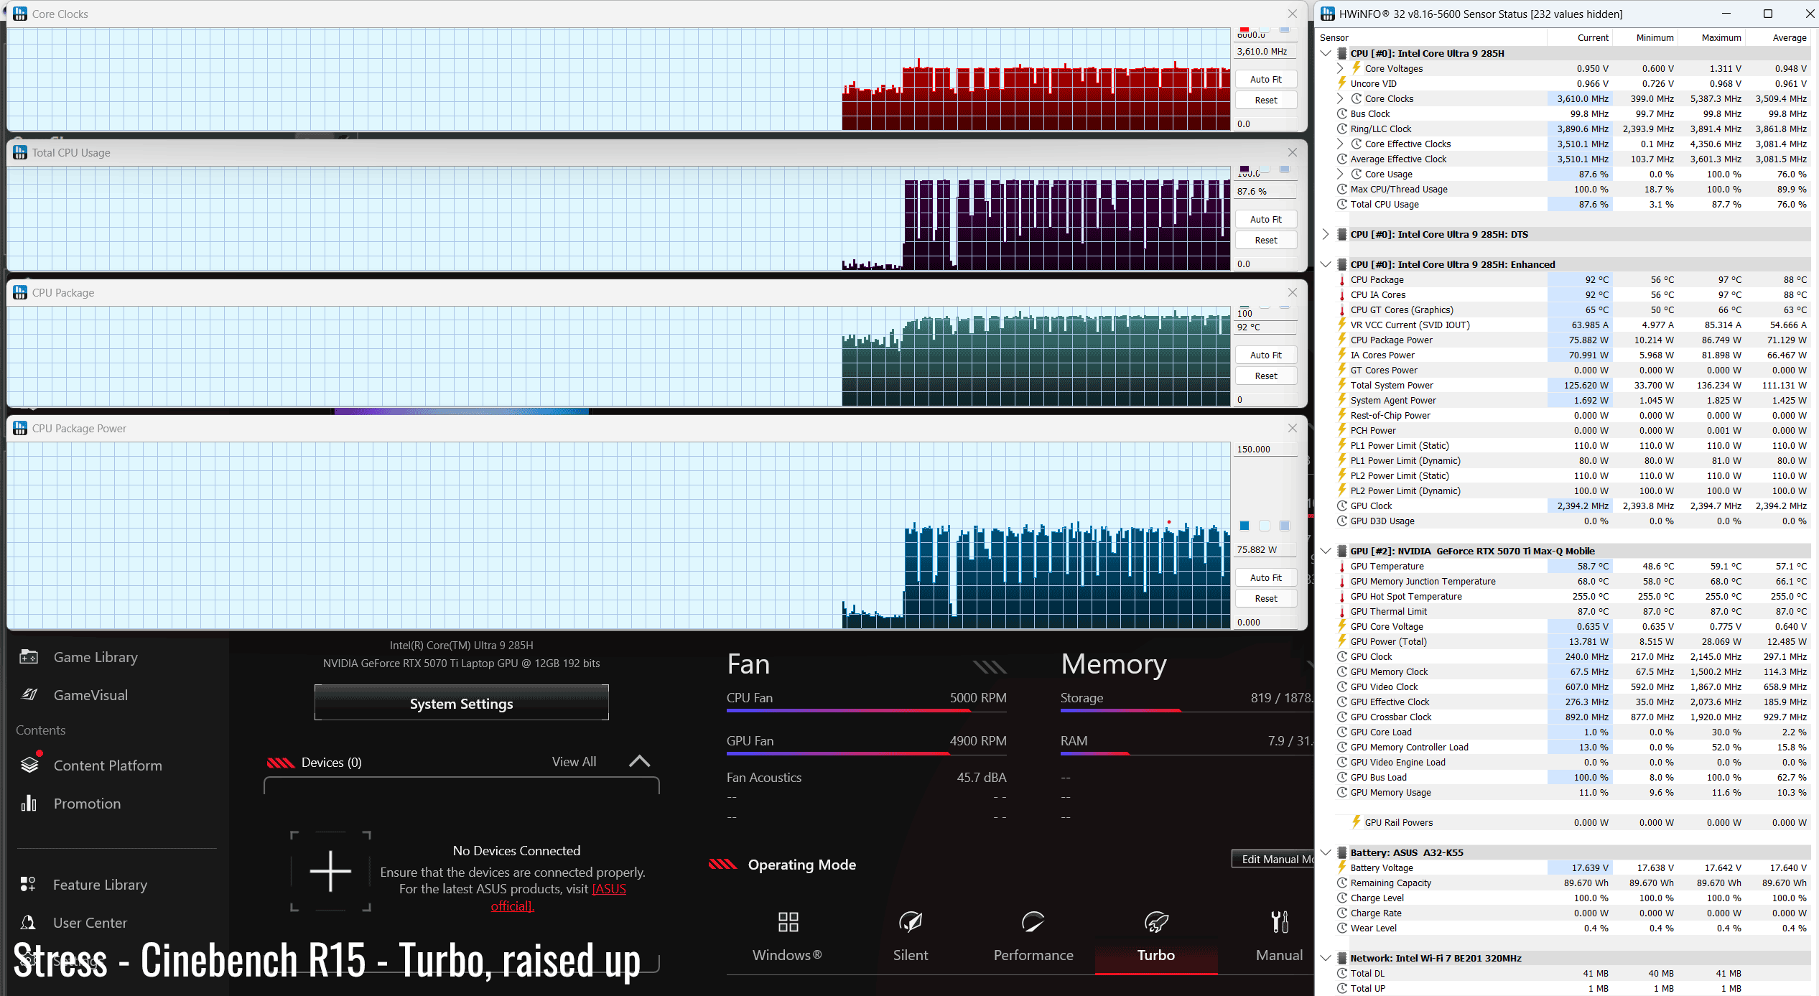Open the ASUS official link

(558, 897)
